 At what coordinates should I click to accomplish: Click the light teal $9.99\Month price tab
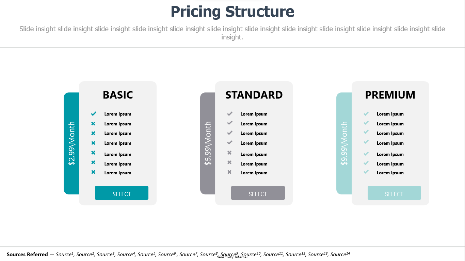(344, 143)
